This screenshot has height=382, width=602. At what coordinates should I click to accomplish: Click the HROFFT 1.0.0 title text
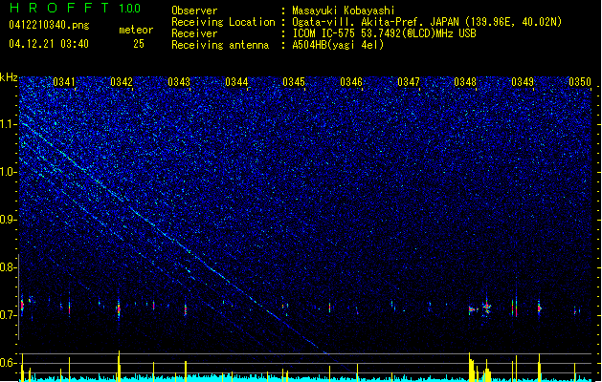76,8
